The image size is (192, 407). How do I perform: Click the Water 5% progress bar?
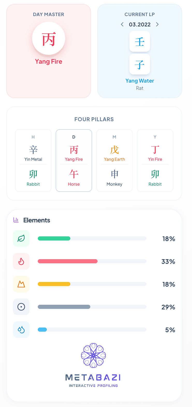point(92,330)
